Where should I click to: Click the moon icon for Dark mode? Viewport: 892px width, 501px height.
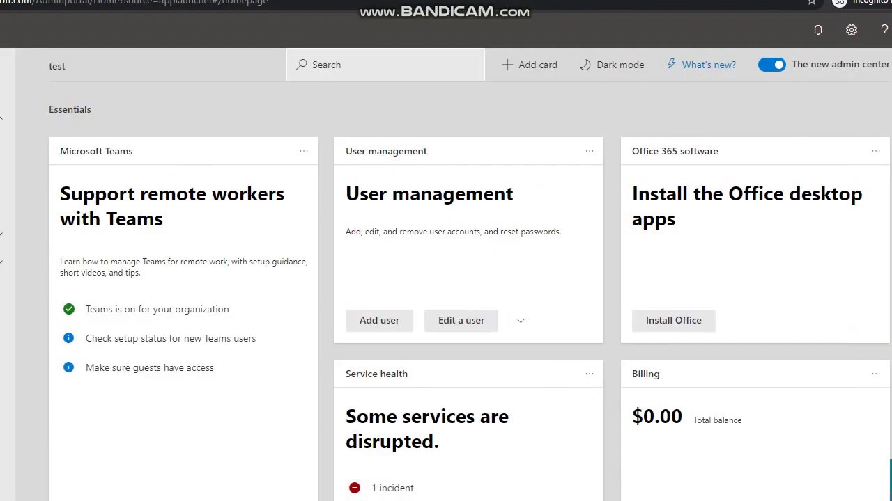585,65
